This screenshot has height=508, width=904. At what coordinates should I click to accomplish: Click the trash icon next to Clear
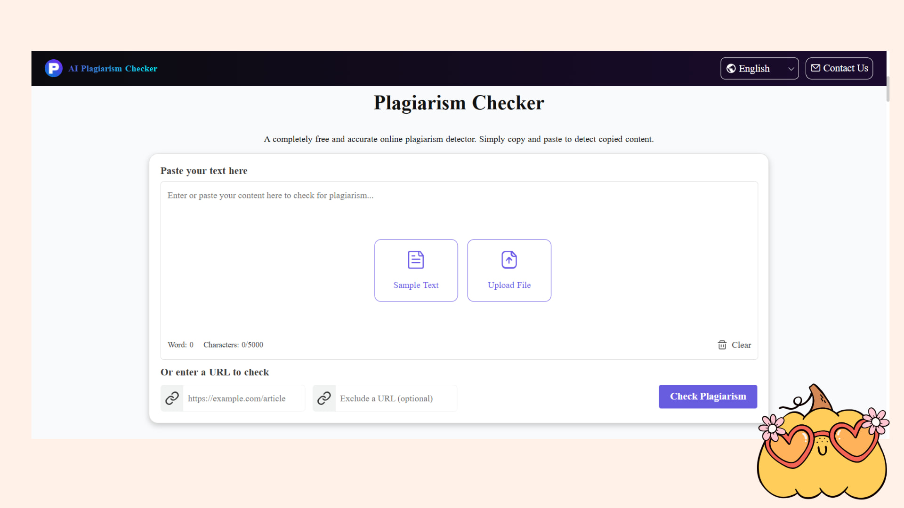[x=721, y=345]
